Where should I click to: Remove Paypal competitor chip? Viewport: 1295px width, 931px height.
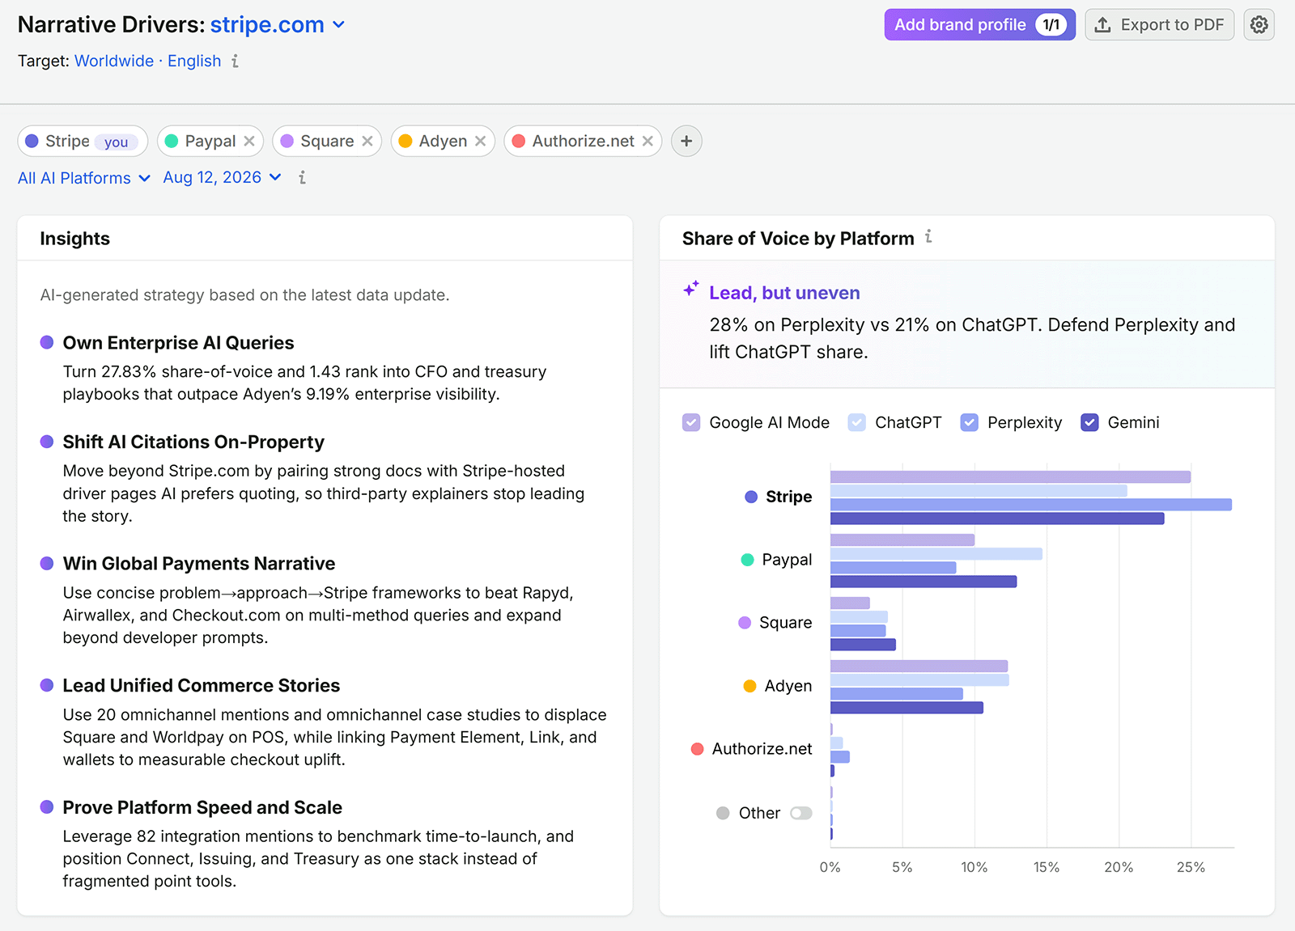click(x=249, y=141)
